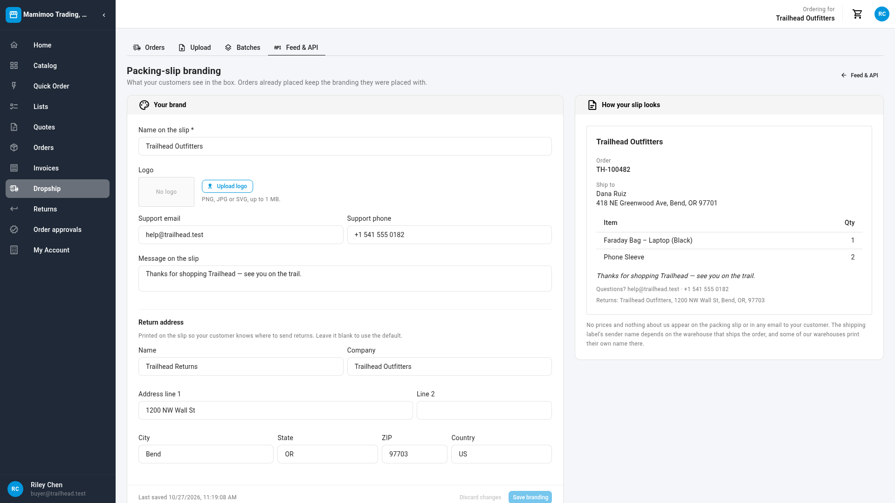Click the My Account building icon
This screenshot has height=503, width=895.
[x=14, y=250]
